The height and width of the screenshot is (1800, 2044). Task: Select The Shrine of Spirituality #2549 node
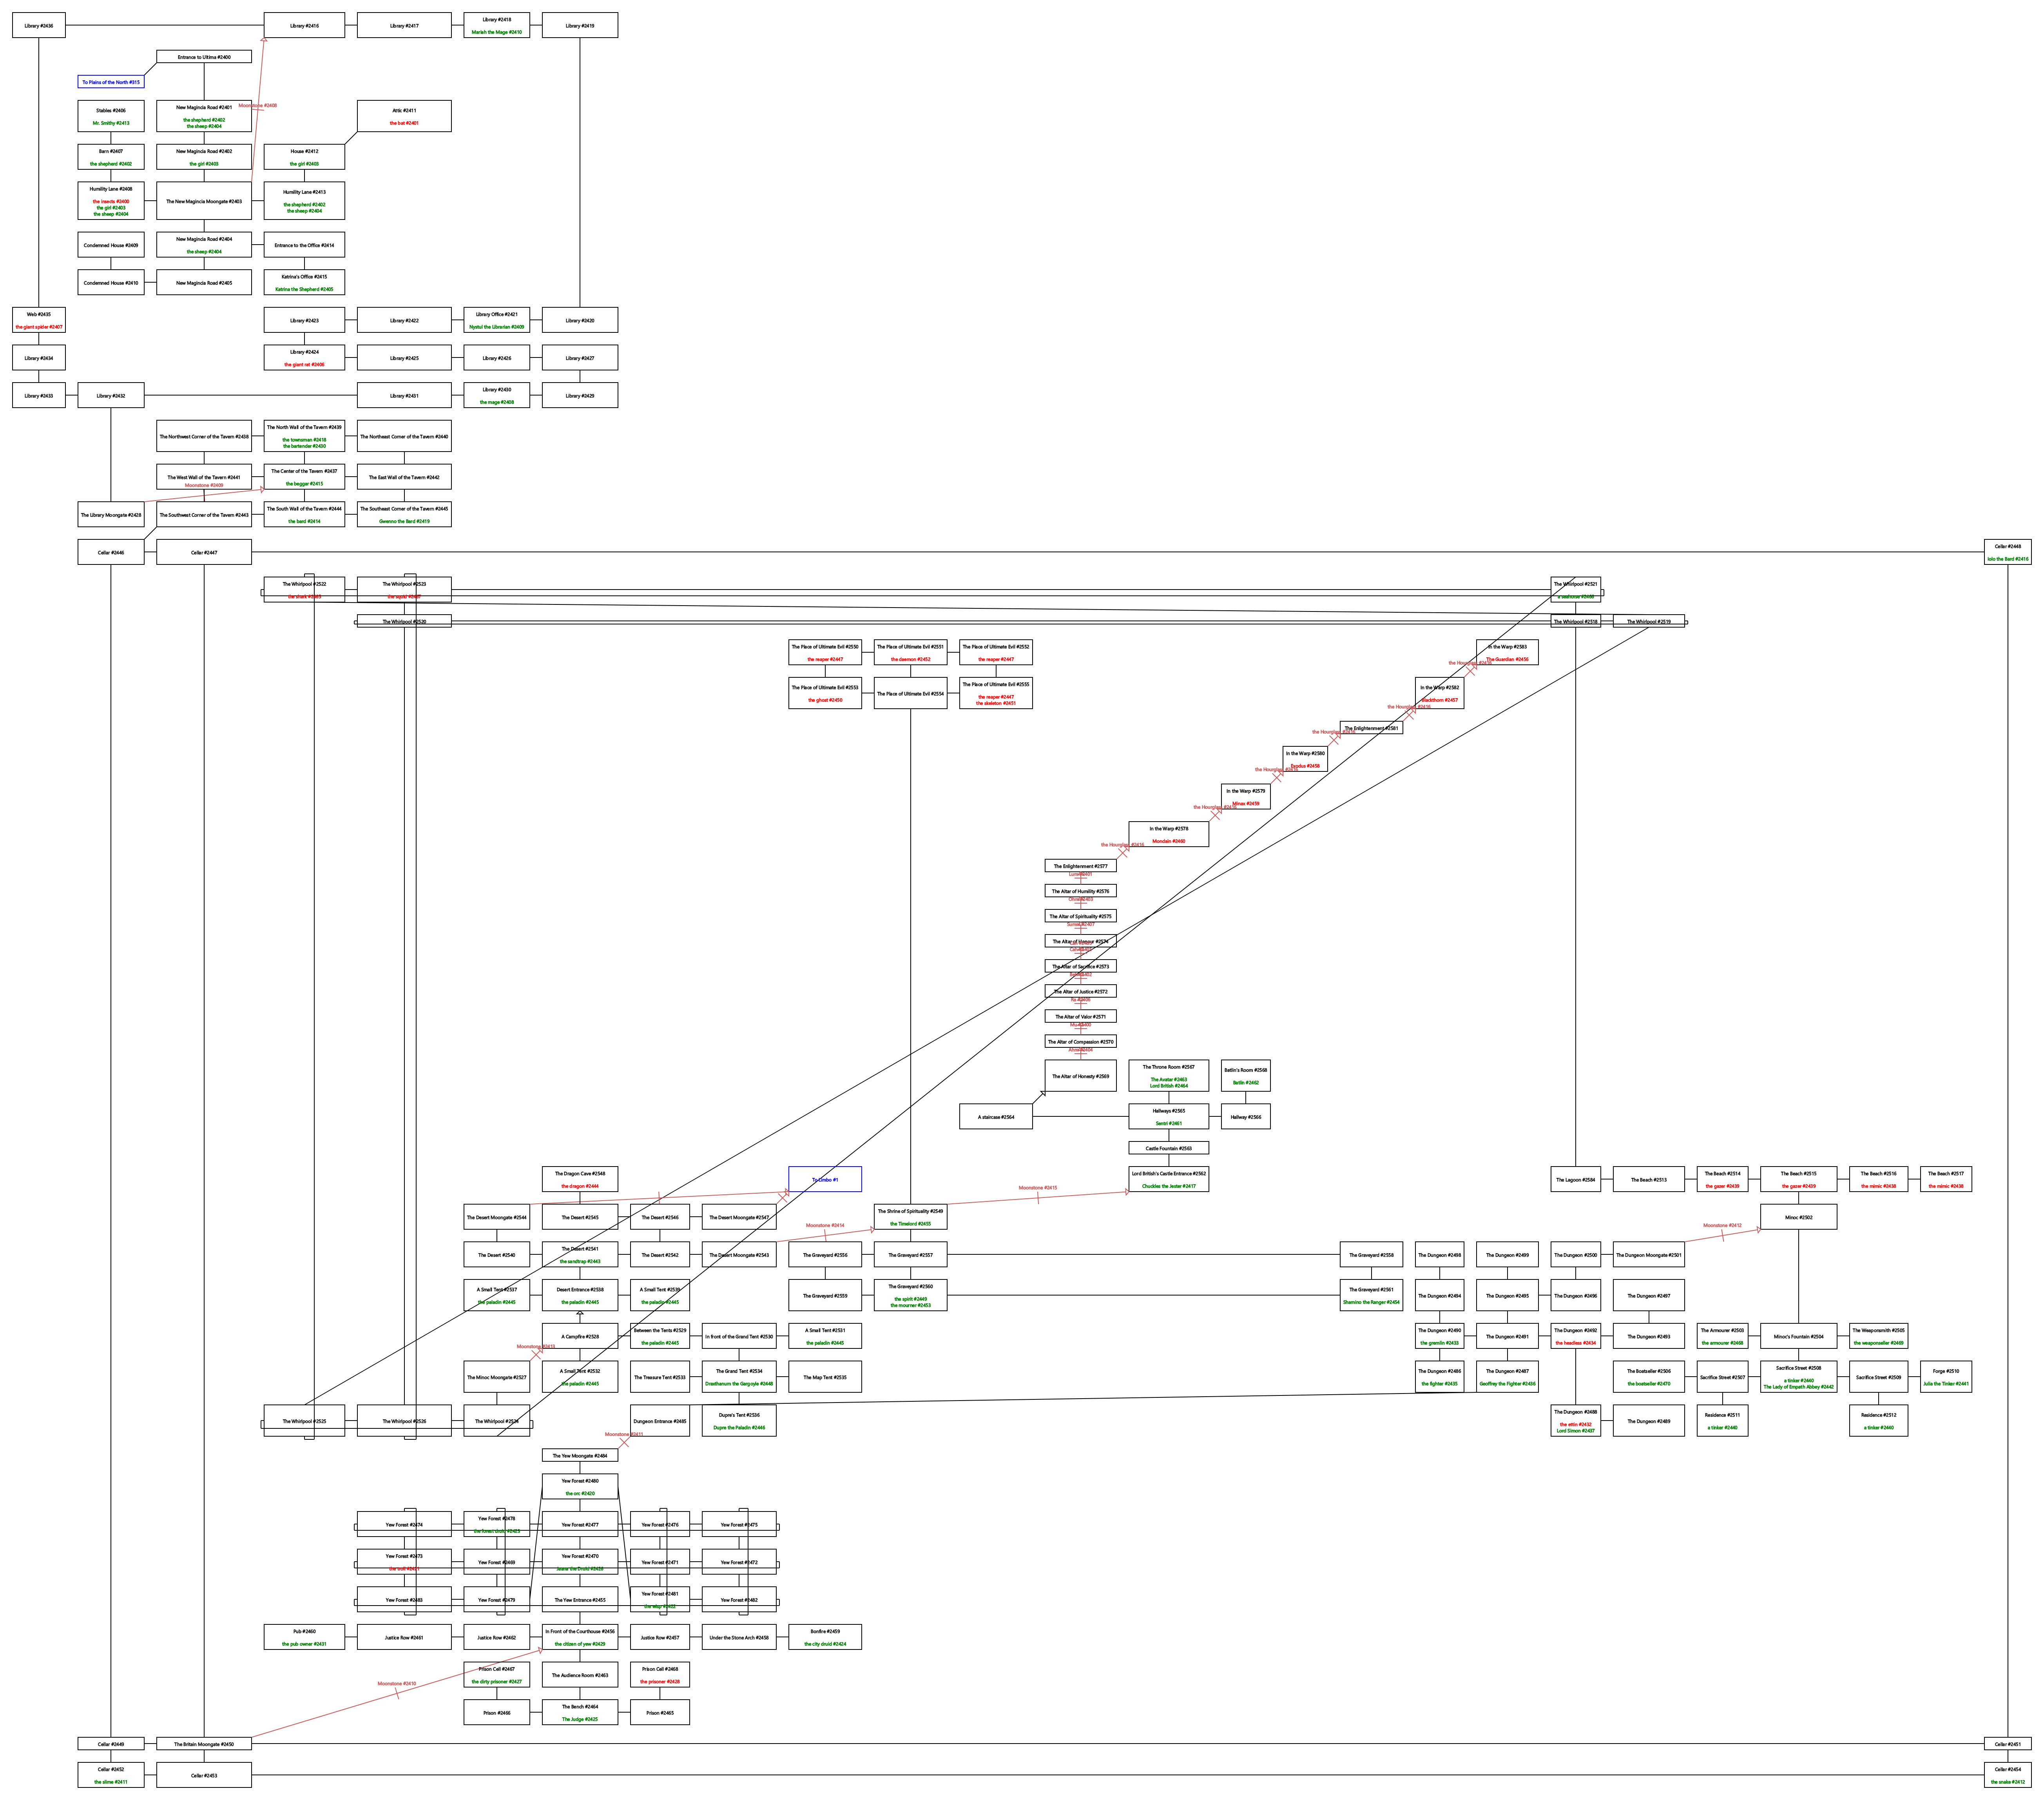click(x=910, y=1217)
